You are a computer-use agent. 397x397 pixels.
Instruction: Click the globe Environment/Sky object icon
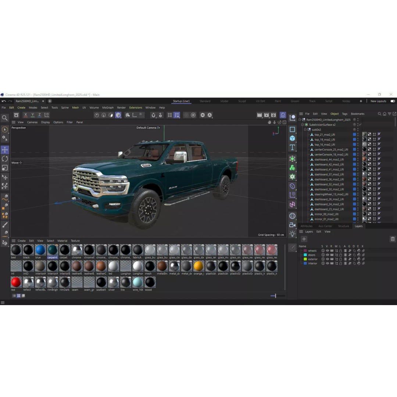click(x=293, y=216)
